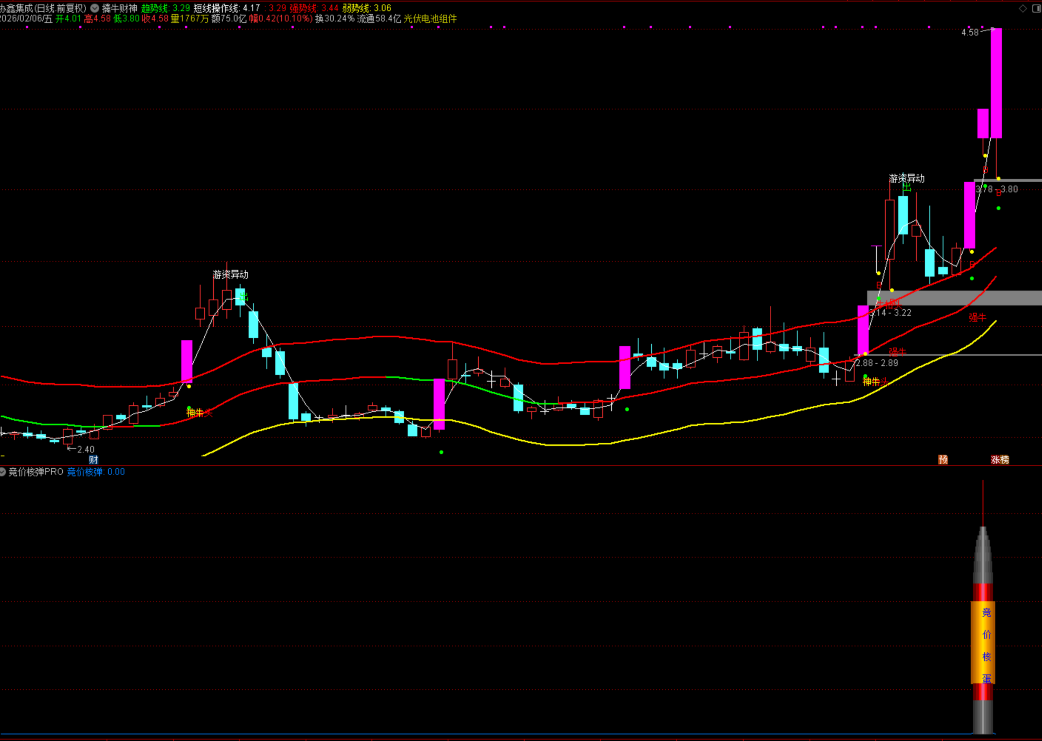The image size is (1042, 741).
Task: Open the 竞价核弹PRO indicator dropdown arrow
Action: click(x=3, y=472)
